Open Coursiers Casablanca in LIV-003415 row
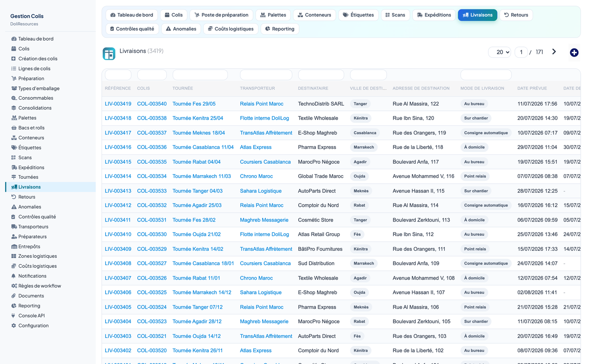The image size is (589, 364). point(265,162)
